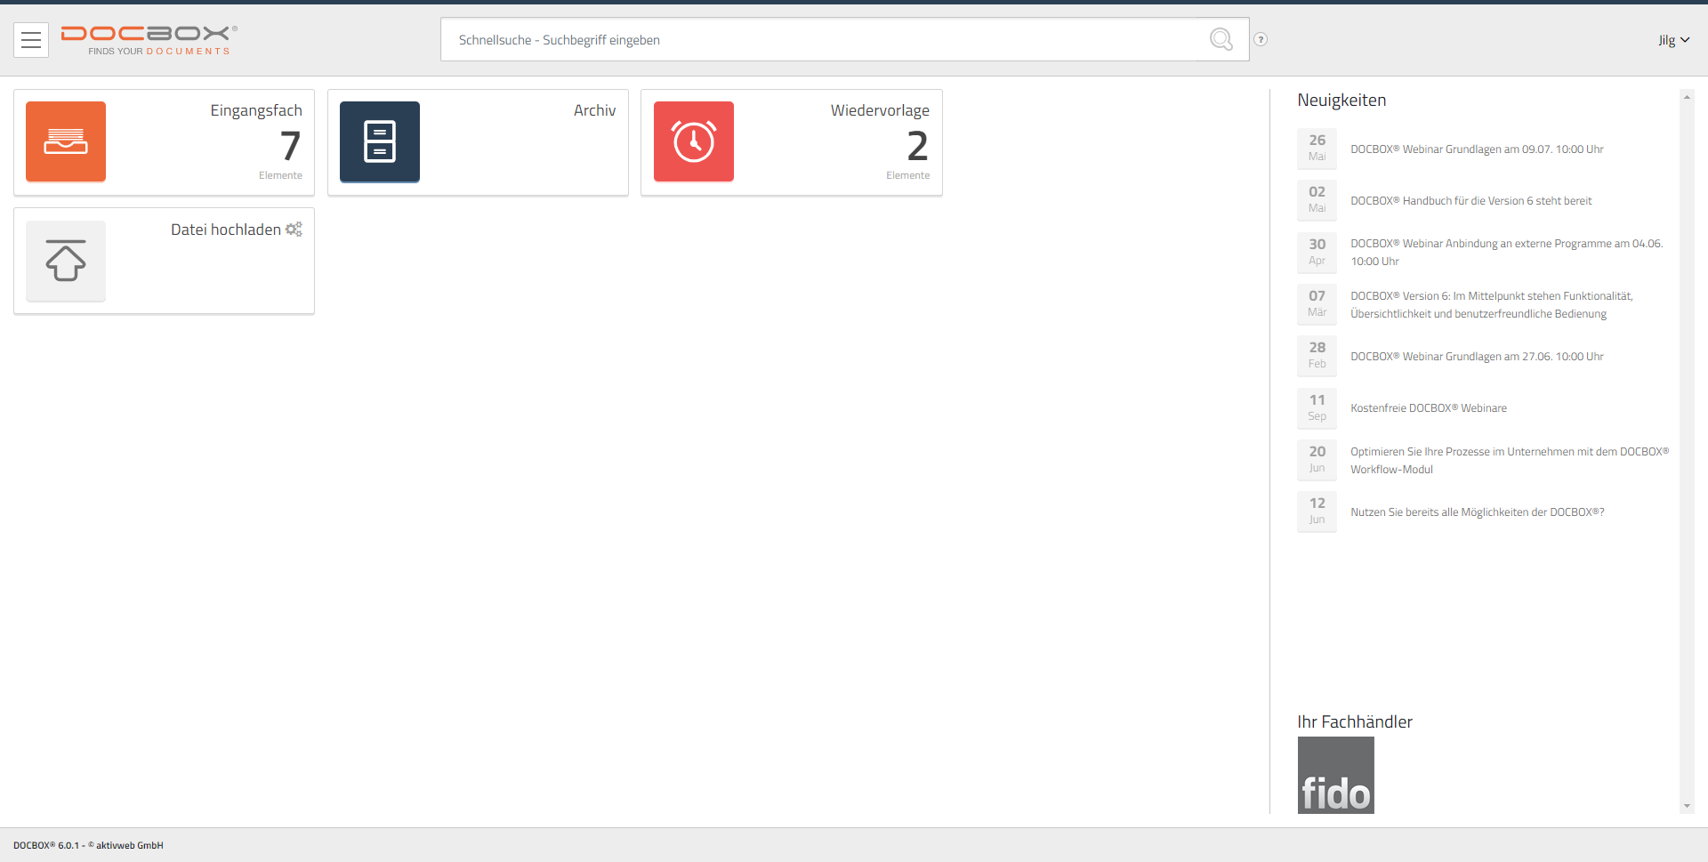Image resolution: width=1708 pixels, height=862 pixels.
Task: Open the hamburger navigation menu
Action: (31, 40)
